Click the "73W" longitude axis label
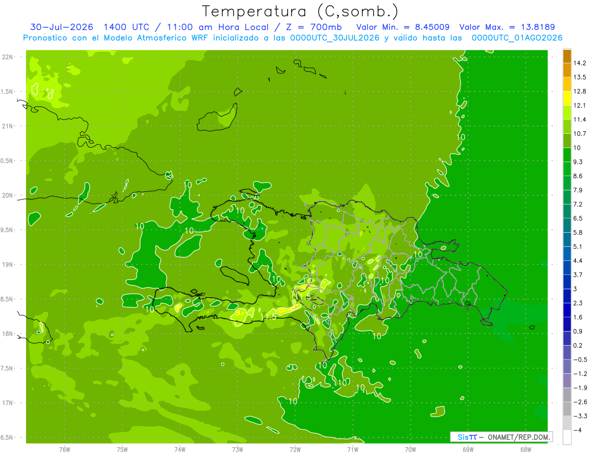Image resolution: width=590 pixels, height=456 pixels. click(237, 450)
